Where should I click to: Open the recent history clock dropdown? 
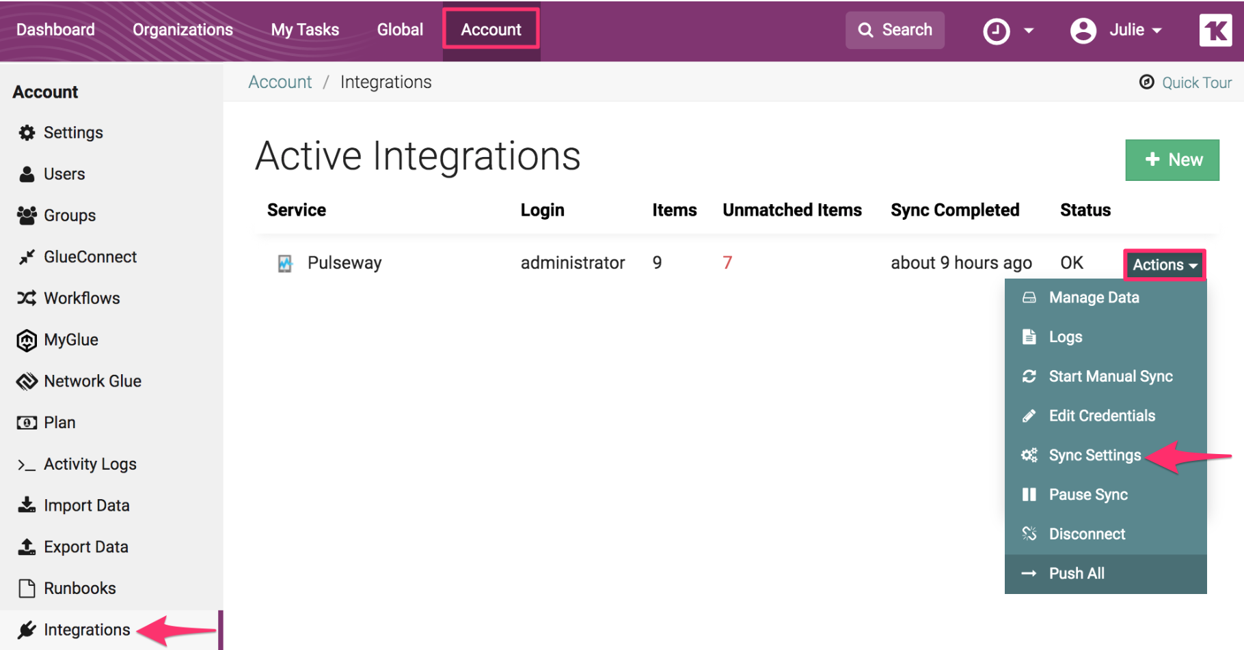[x=1008, y=31]
